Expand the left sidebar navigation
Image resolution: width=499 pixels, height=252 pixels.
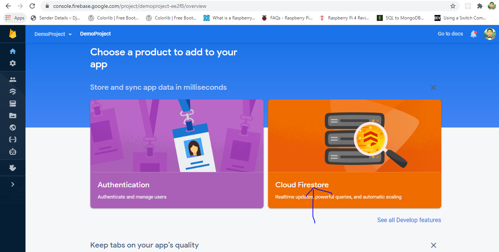point(13,184)
